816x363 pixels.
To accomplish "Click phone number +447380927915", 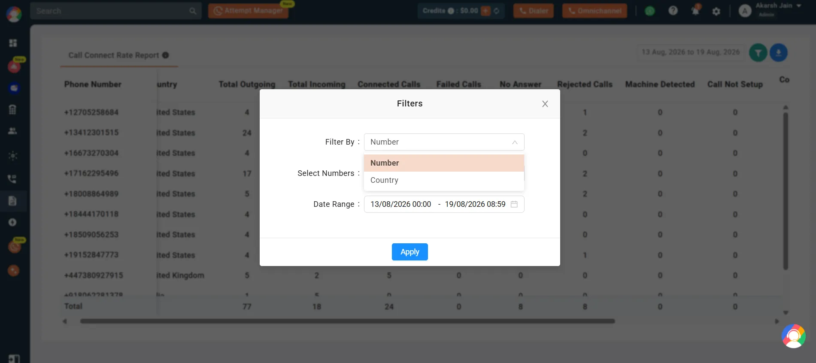I will [94, 275].
